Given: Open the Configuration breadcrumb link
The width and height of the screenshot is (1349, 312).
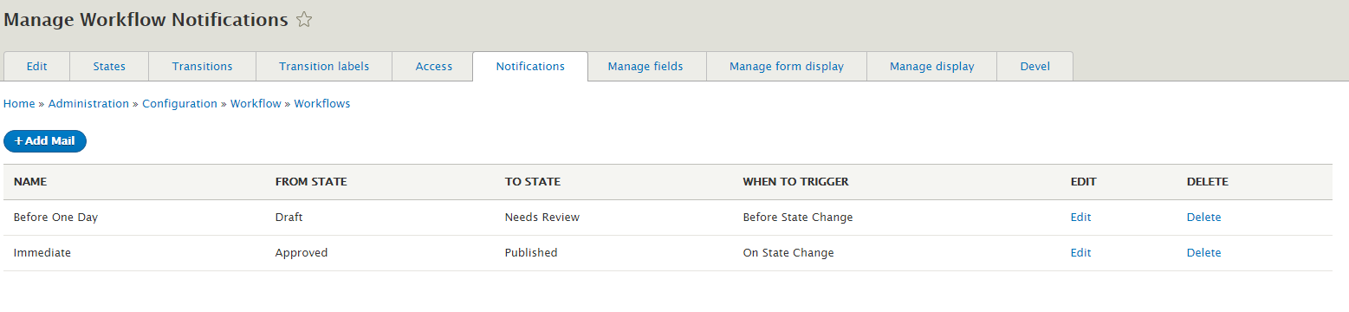Looking at the screenshot, I should [179, 103].
